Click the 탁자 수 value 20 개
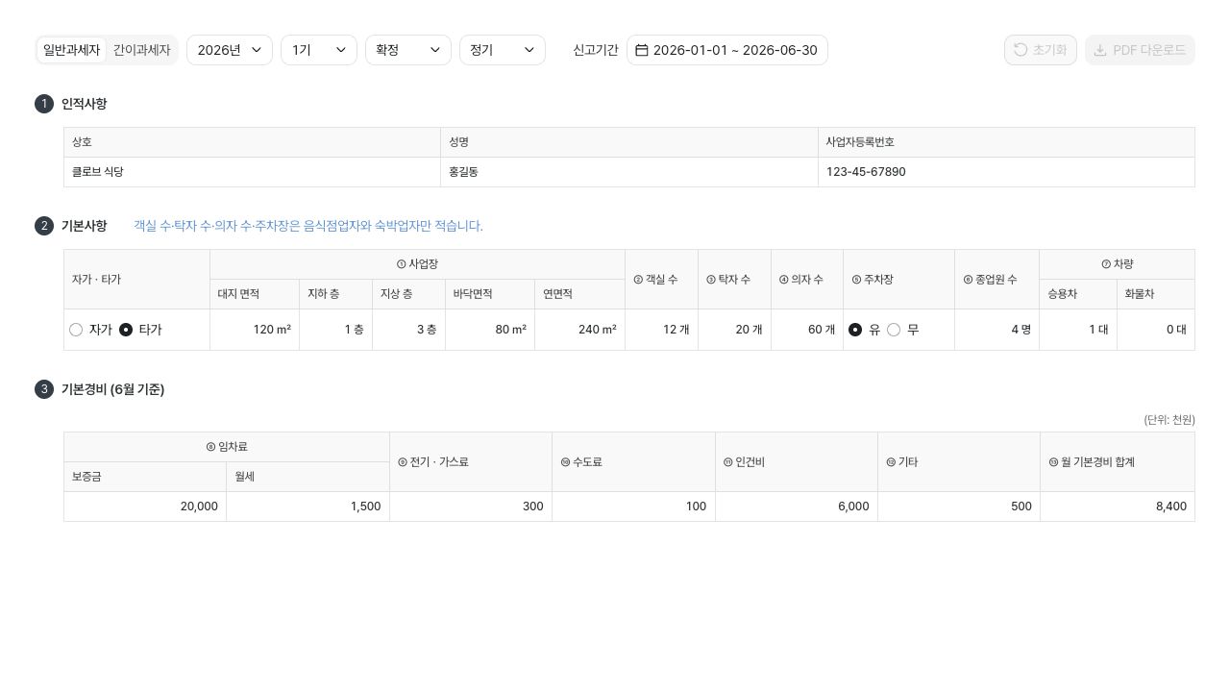The height and width of the screenshot is (692, 1230). [x=734, y=330]
